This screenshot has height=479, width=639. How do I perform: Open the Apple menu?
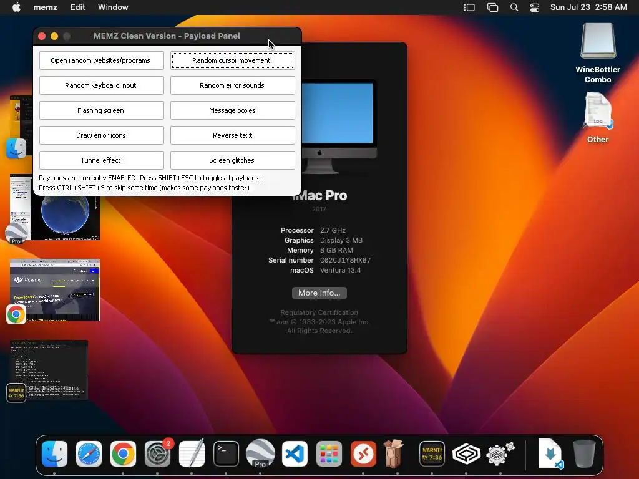tap(16, 7)
